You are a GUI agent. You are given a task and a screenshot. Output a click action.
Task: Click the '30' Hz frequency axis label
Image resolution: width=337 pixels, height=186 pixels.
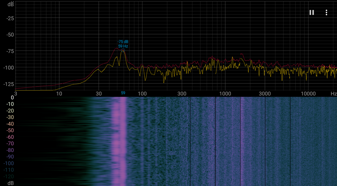coord(99,94)
